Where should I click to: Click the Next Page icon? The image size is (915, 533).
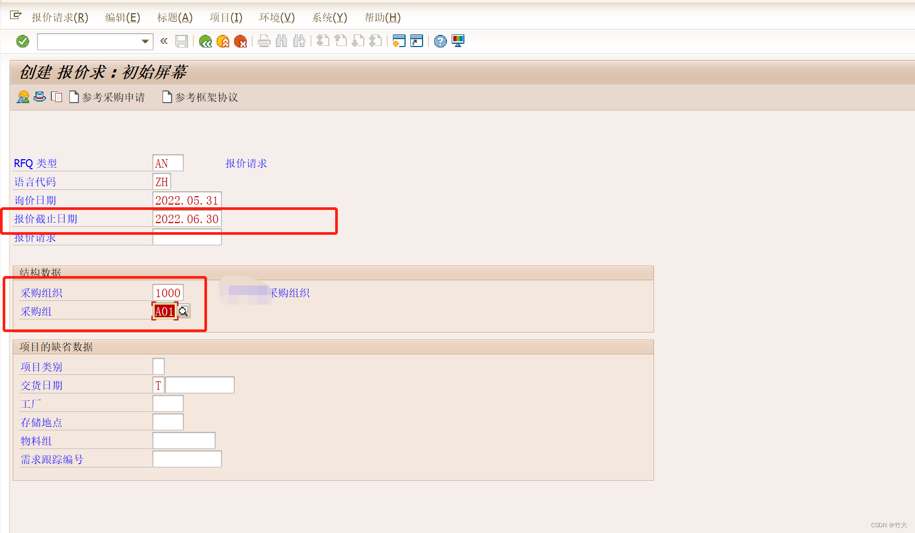tap(358, 41)
